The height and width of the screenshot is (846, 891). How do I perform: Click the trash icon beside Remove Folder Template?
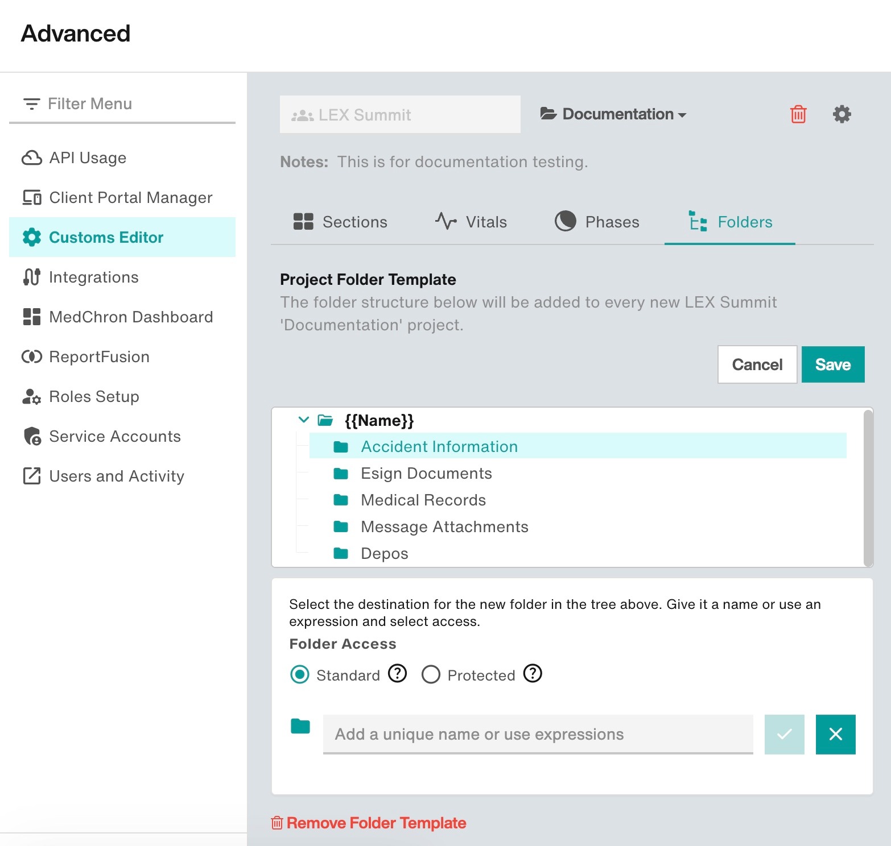[x=277, y=823]
